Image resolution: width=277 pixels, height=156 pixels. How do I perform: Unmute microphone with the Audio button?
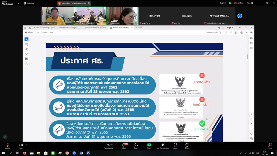(7, 145)
